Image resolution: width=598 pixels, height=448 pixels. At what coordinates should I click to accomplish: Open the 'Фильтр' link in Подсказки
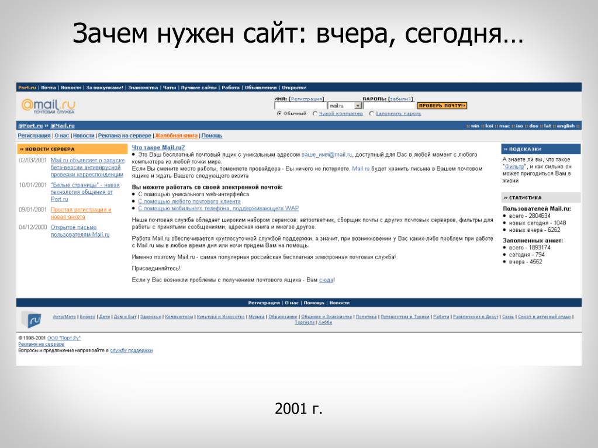(x=514, y=167)
